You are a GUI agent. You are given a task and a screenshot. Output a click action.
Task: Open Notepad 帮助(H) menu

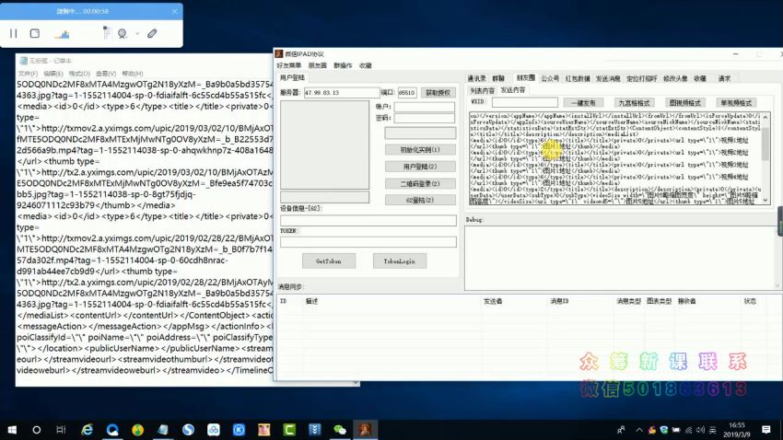(133, 74)
